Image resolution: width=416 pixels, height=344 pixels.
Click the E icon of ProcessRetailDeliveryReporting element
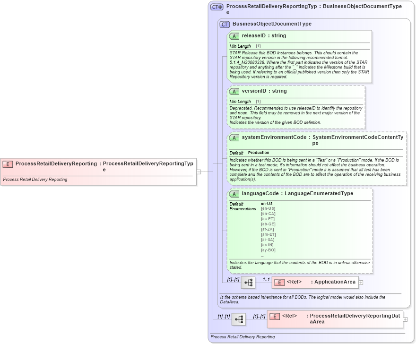pyautogui.click(x=7, y=164)
